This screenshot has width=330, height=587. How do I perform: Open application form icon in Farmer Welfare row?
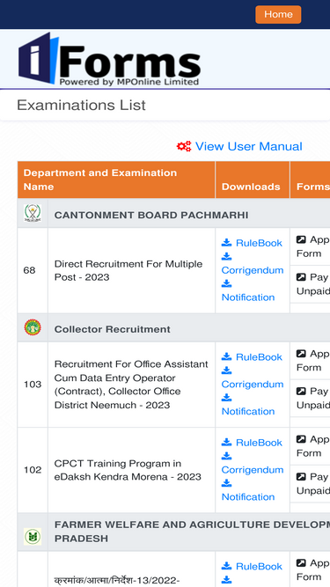tap(301, 563)
